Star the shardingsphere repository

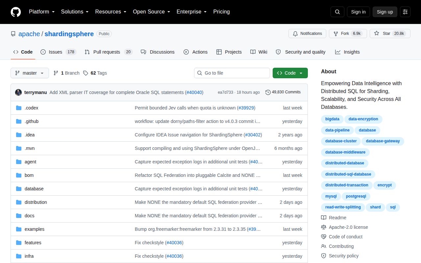[390, 34]
